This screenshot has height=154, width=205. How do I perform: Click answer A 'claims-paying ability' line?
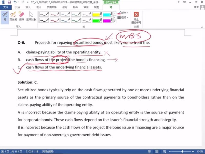click(x=64, y=52)
